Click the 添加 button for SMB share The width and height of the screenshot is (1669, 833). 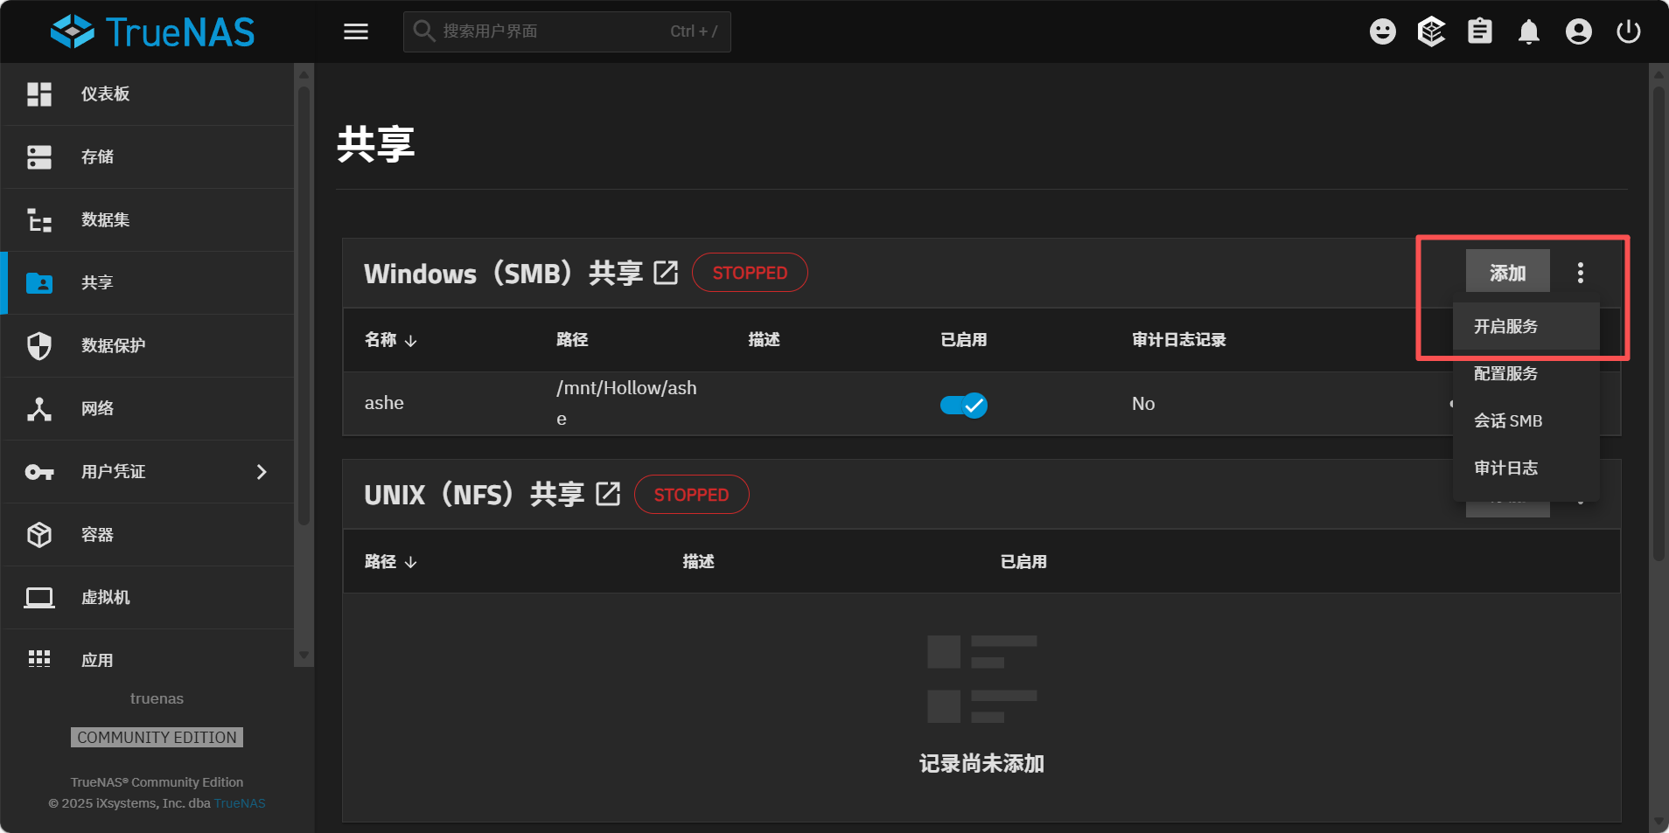pos(1507,273)
